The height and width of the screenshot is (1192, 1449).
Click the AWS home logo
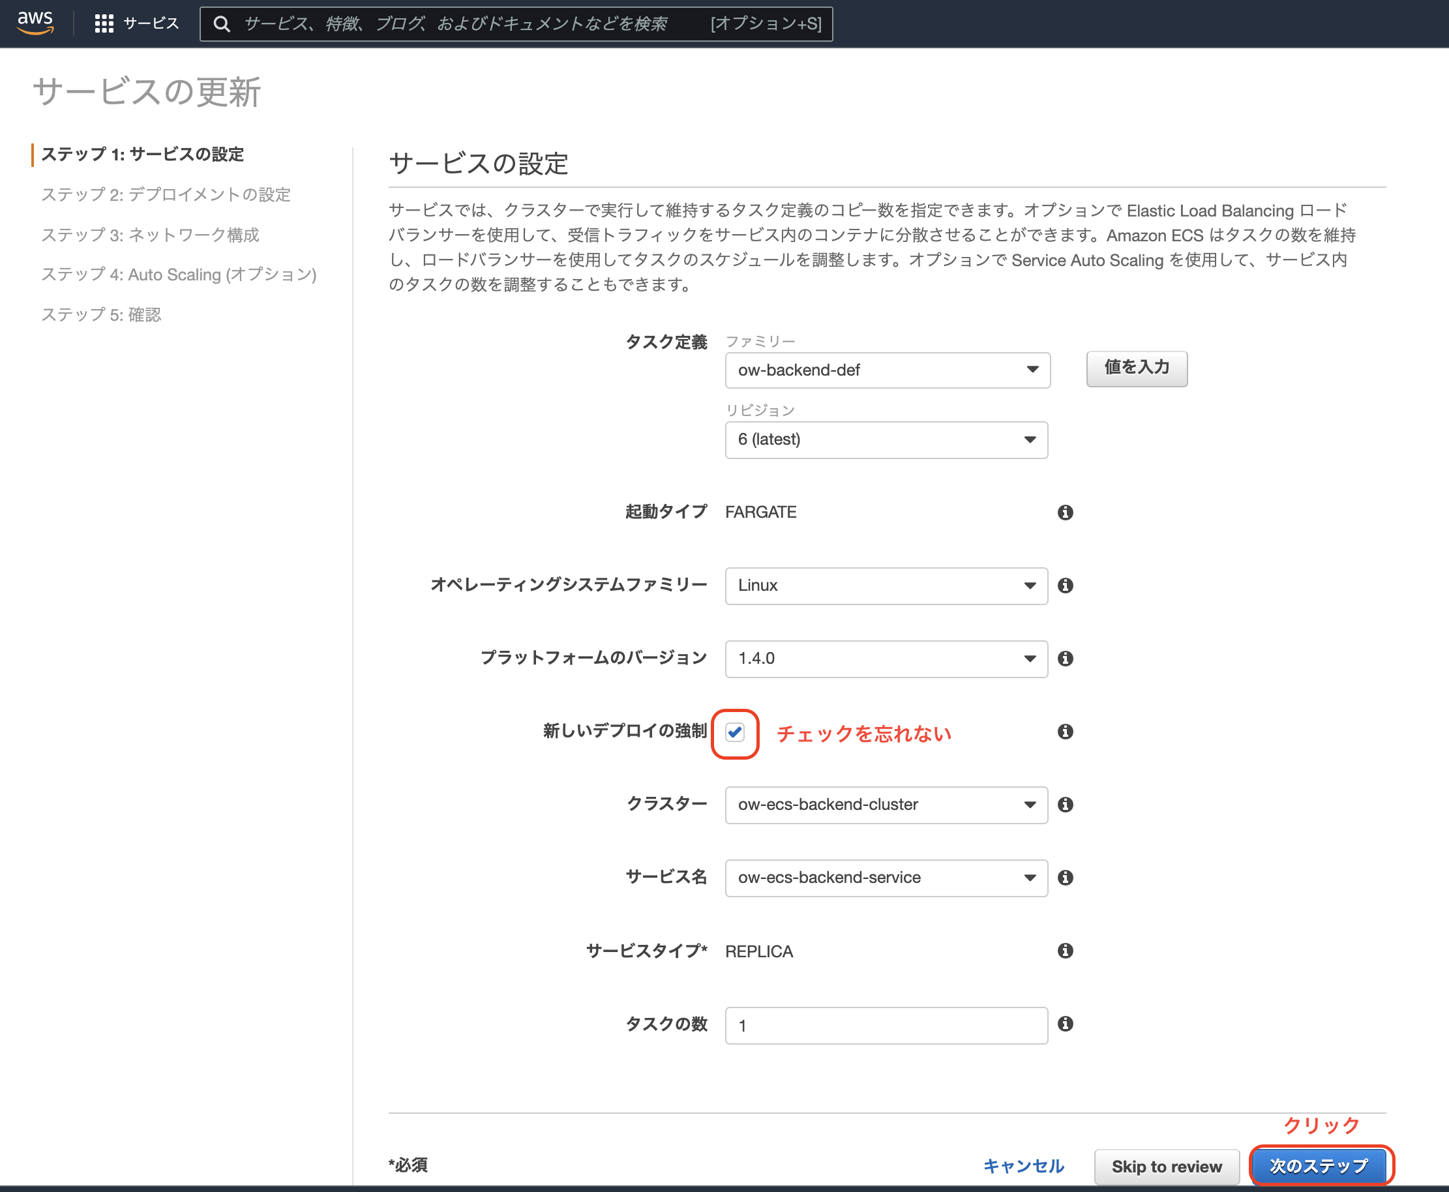pos(35,23)
